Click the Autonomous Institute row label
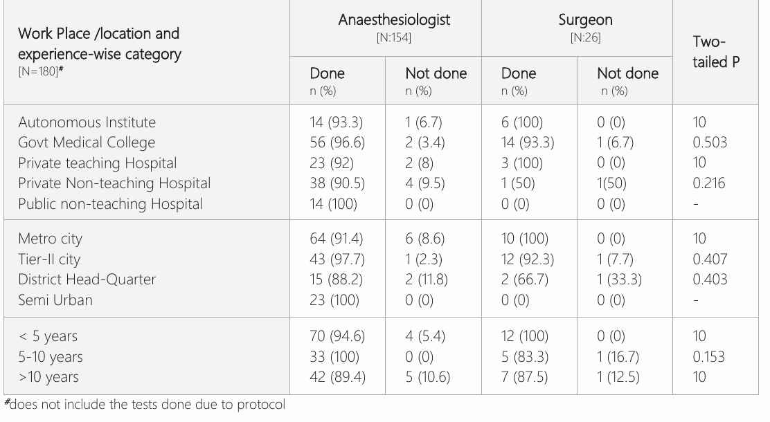Viewport: 770px width, 422px height. coord(87,122)
